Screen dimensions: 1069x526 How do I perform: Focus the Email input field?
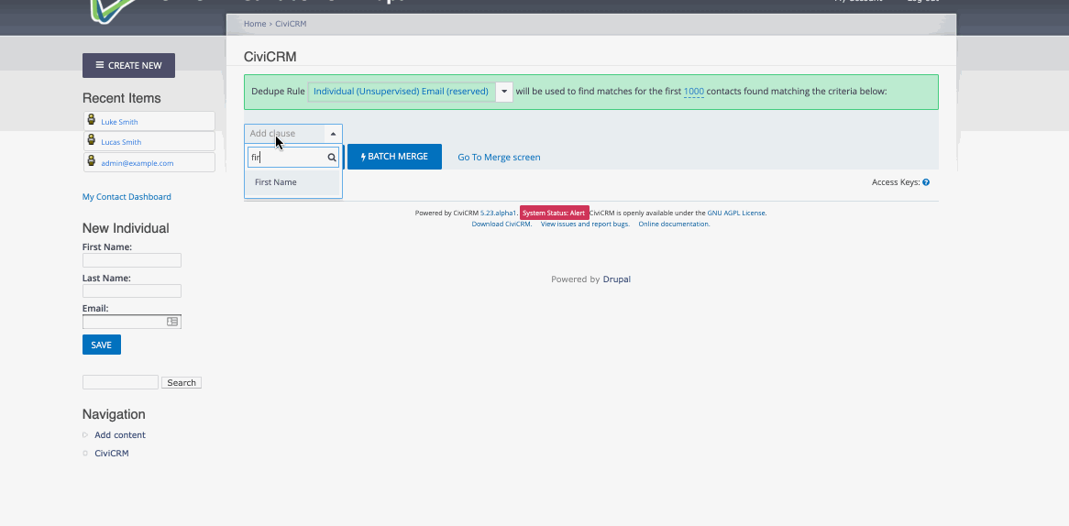click(132, 322)
